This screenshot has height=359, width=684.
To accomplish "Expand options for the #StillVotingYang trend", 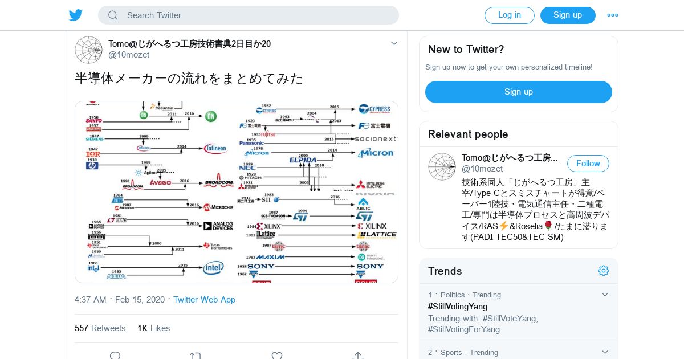I will [x=605, y=295].
